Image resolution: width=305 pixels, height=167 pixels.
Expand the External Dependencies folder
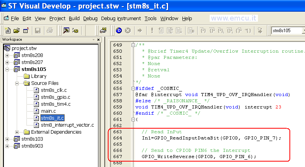click(x=17, y=132)
